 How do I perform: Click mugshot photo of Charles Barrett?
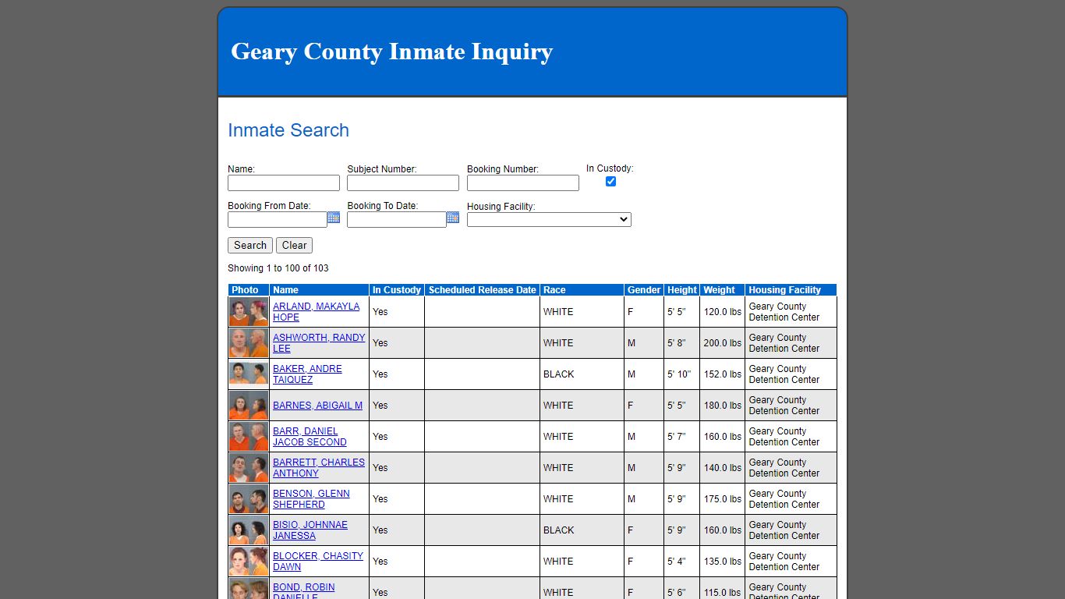(x=249, y=468)
